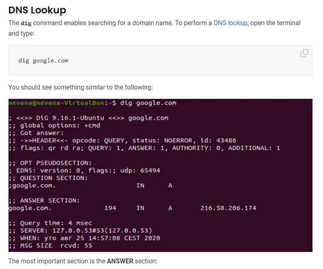Click the MSG SIZE rcvd: 55 line
Image resolution: width=323 pixels, height=269 pixels.
point(50,246)
